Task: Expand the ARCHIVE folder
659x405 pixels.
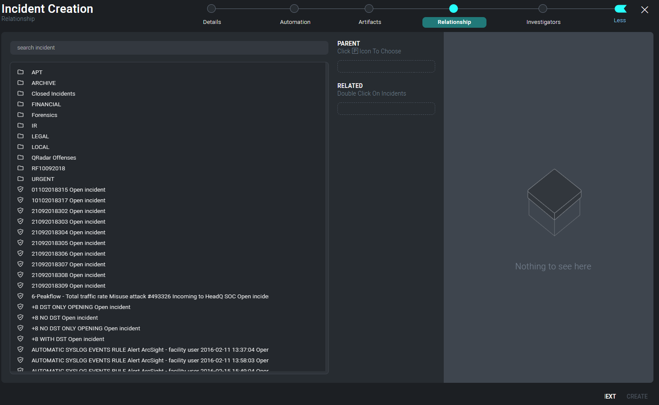Action: click(x=44, y=83)
